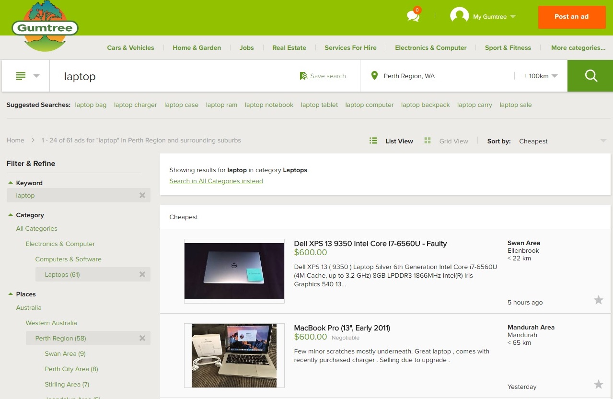Open Cars & Vehicles category
613x399 pixels.
pos(130,47)
